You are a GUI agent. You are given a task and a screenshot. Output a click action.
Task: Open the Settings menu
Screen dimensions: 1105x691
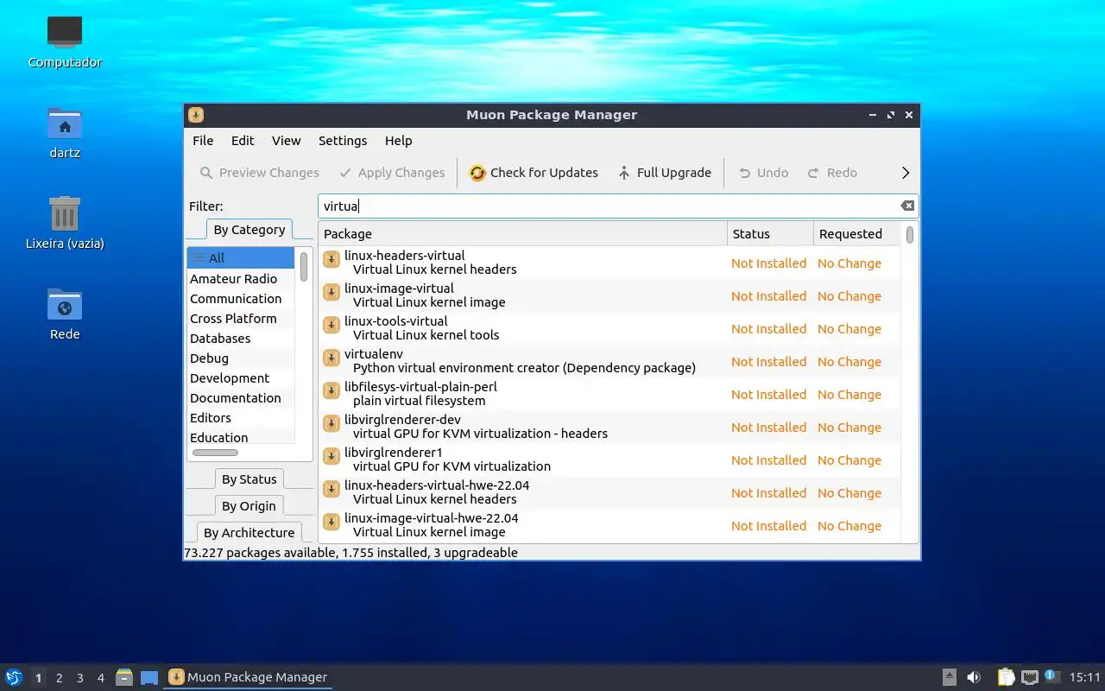point(343,141)
